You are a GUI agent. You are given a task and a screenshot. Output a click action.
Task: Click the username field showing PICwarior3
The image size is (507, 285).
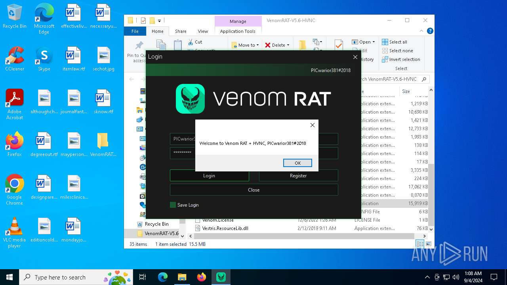(x=254, y=139)
